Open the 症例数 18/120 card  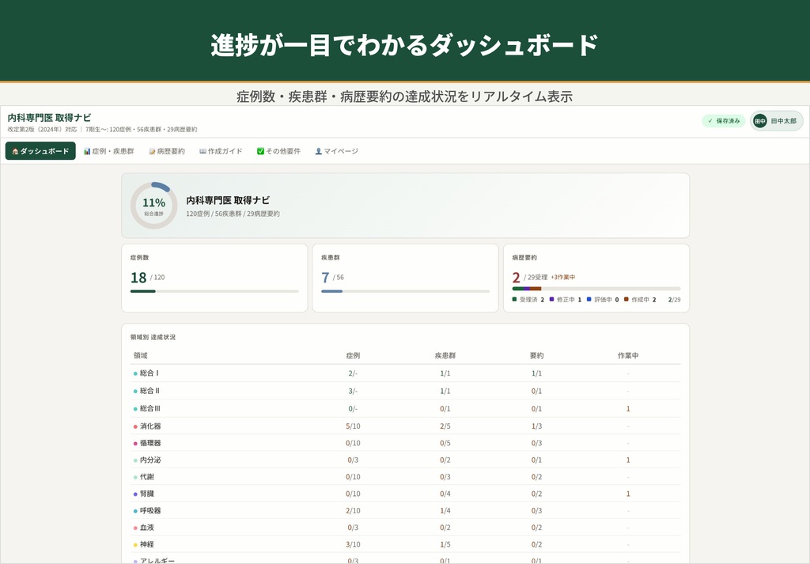(214, 278)
